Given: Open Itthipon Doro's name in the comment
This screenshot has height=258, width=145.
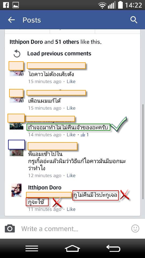Looking at the screenshot, I should 45,187.
